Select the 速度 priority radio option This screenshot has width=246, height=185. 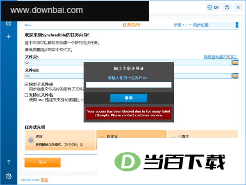(x=31, y=140)
